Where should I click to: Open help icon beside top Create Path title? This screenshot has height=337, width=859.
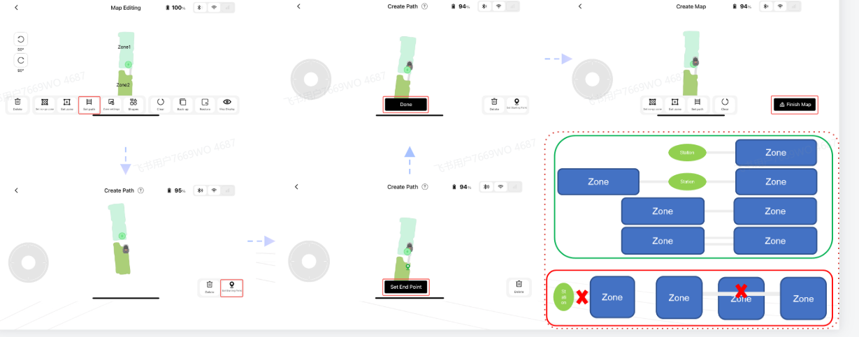425,6
